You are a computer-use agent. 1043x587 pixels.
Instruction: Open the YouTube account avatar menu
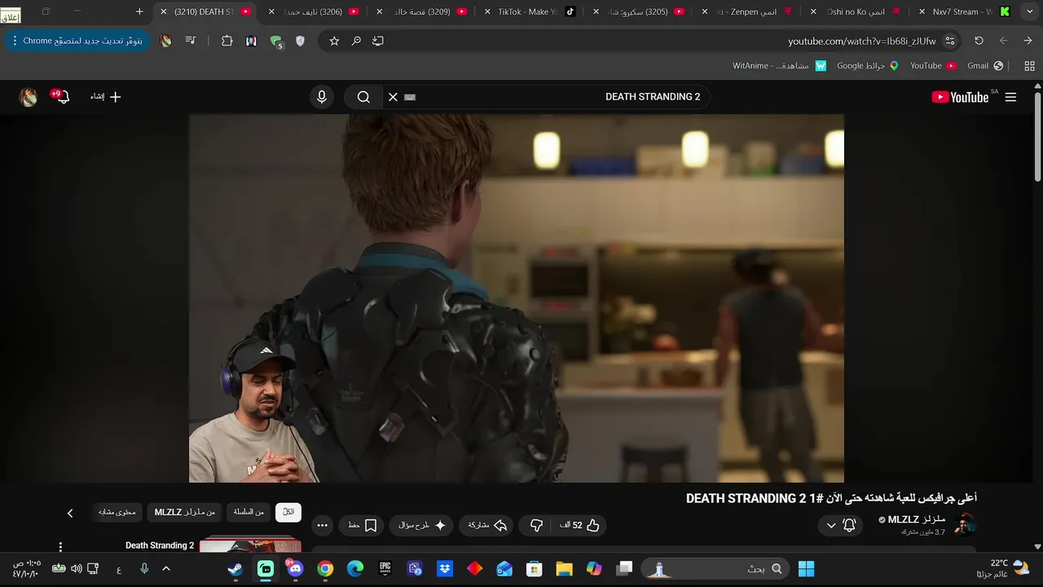(x=29, y=97)
